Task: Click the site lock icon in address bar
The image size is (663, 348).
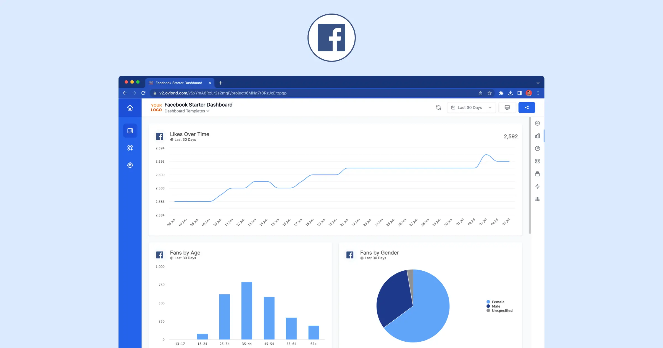Action: click(155, 93)
